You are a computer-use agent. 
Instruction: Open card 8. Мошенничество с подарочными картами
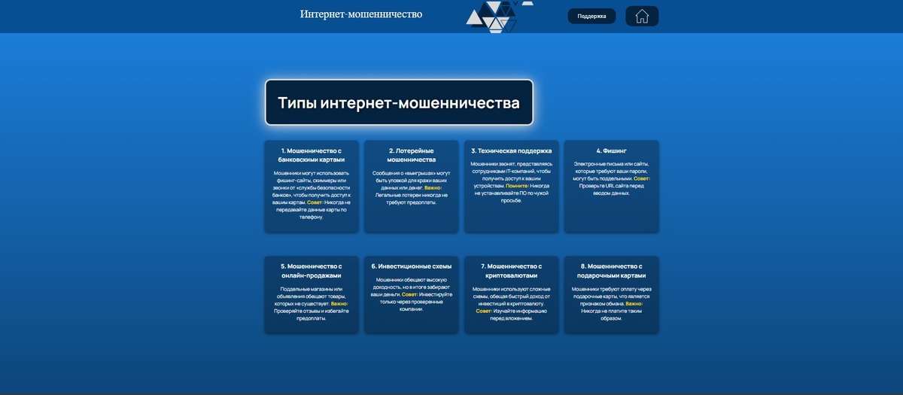tap(612, 295)
